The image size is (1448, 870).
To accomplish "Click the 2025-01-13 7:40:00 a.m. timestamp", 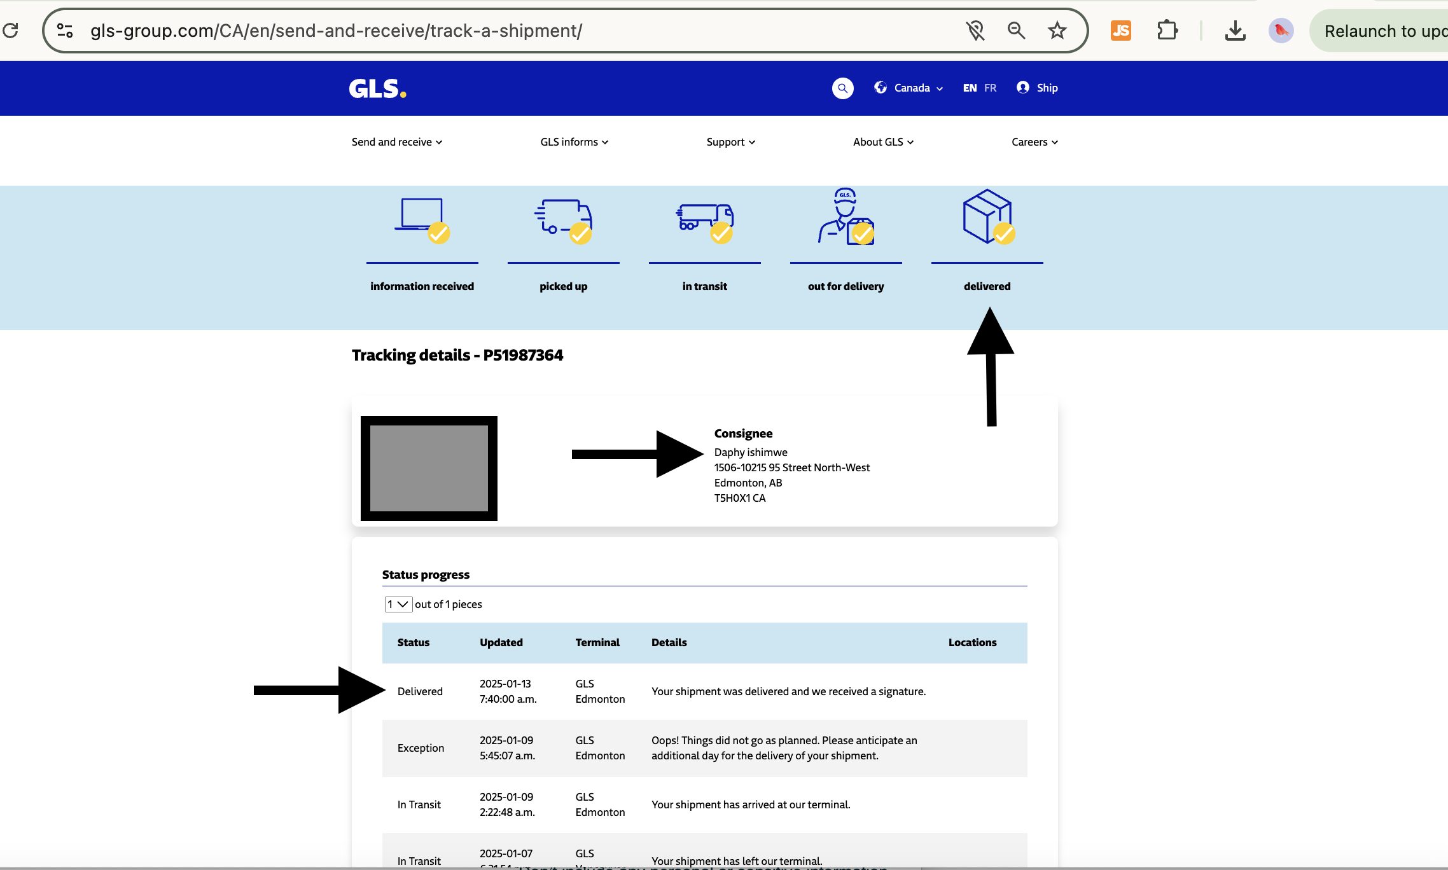I will click(x=508, y=691).
